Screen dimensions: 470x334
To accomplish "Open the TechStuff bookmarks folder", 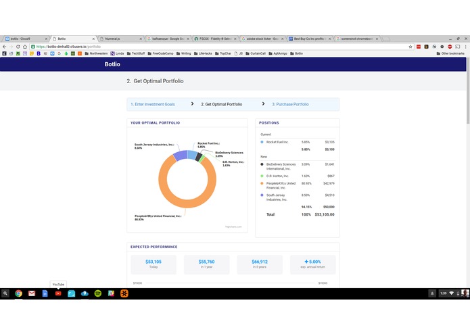I will point(136,53).
